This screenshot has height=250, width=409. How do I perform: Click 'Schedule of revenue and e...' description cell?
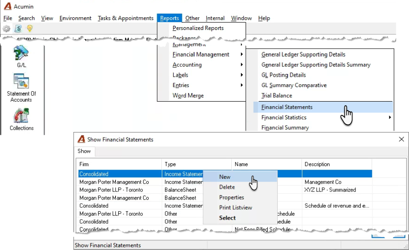point(337,206)
